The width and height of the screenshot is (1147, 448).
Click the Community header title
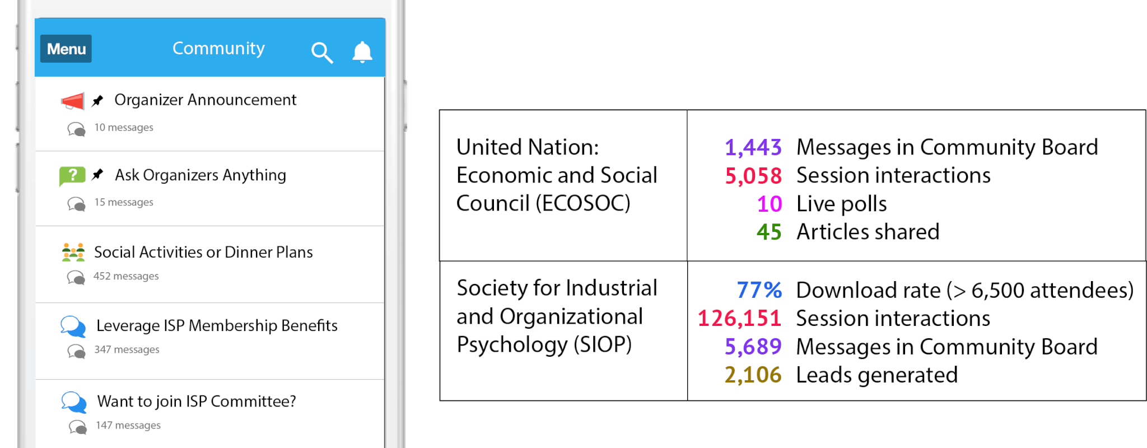click(x=218, y=49)
